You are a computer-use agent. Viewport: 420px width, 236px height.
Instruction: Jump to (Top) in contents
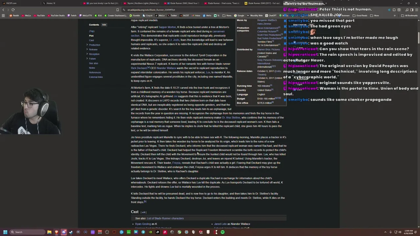pyautogui.click(x=92, y=31)
